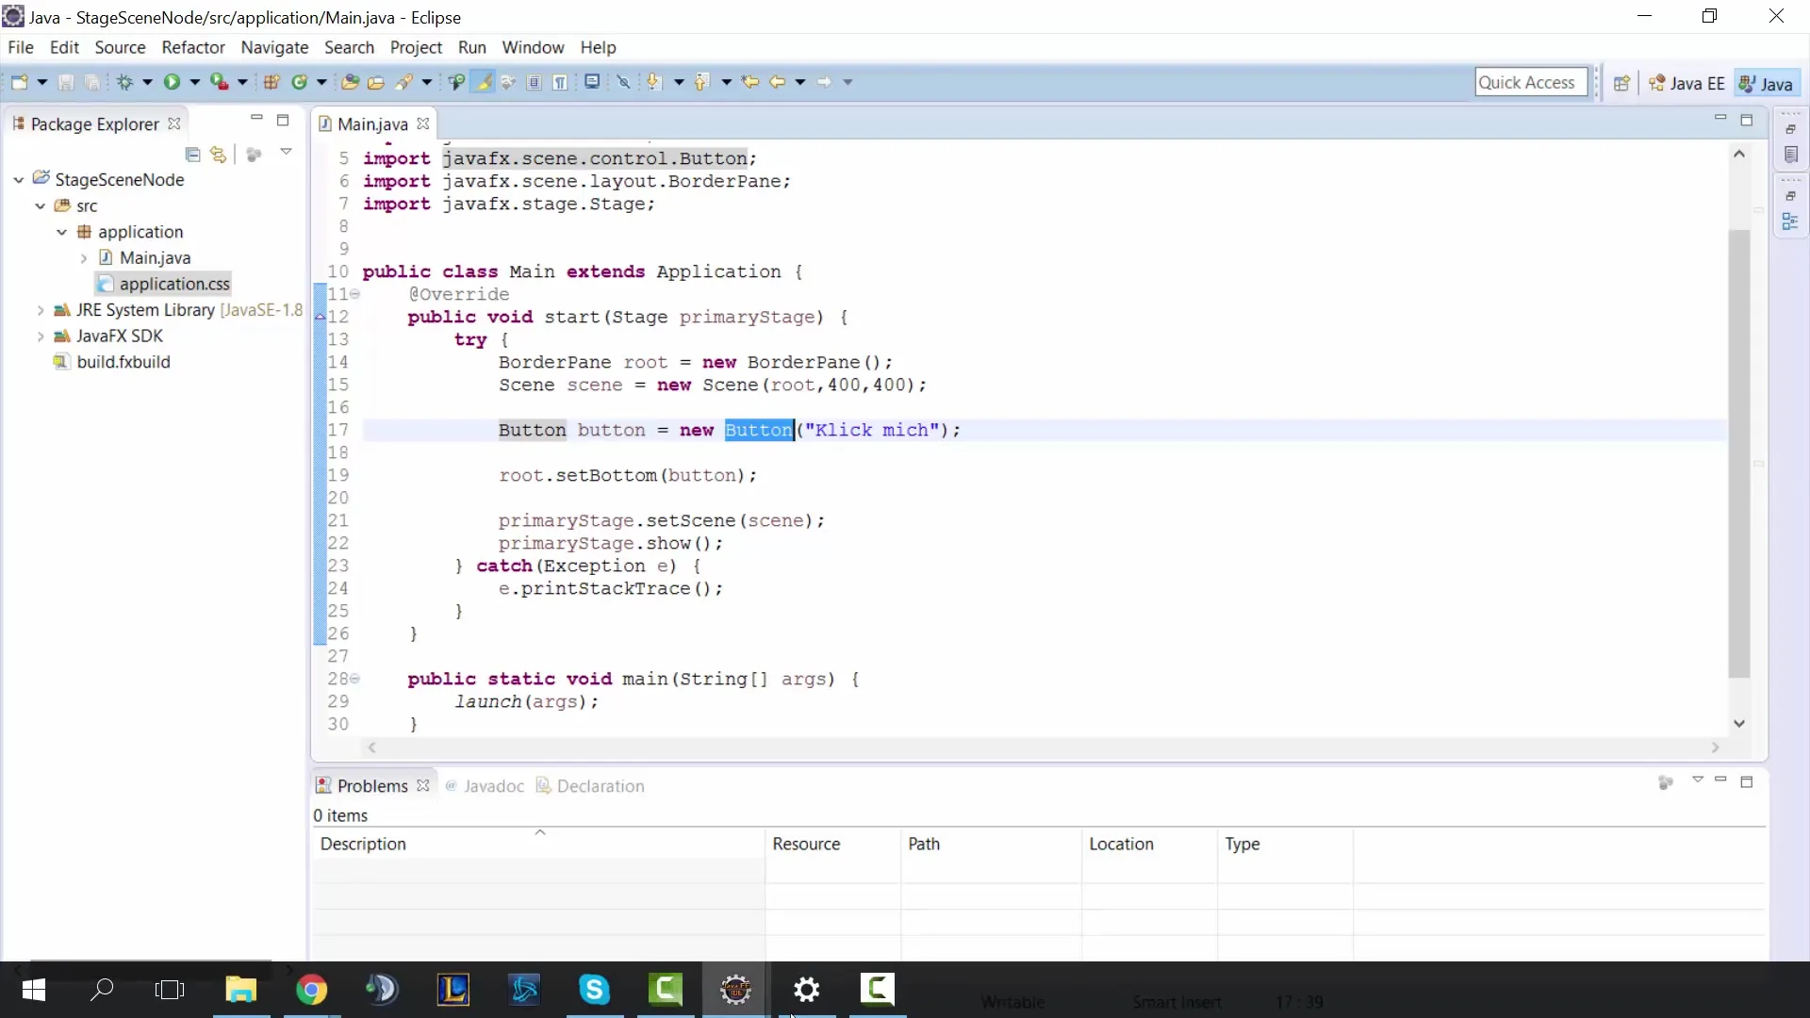
Task: Toggle Show Whitespace Characters pilcrow icon
Action: click(560, 82)
